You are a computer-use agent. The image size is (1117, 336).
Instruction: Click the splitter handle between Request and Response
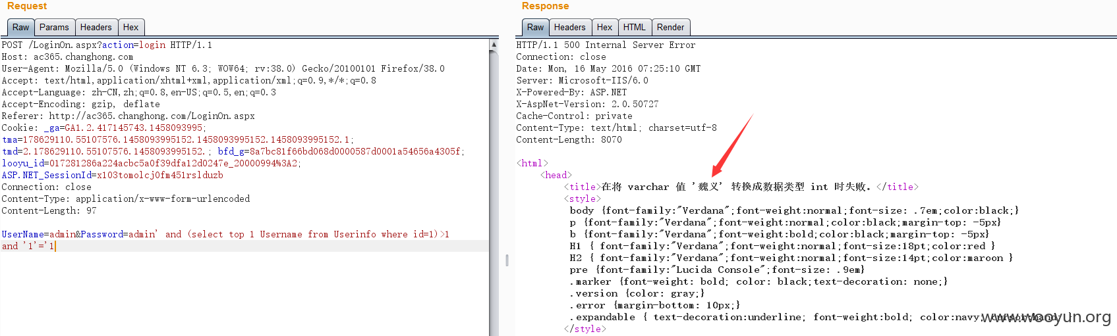pos(507,260)
